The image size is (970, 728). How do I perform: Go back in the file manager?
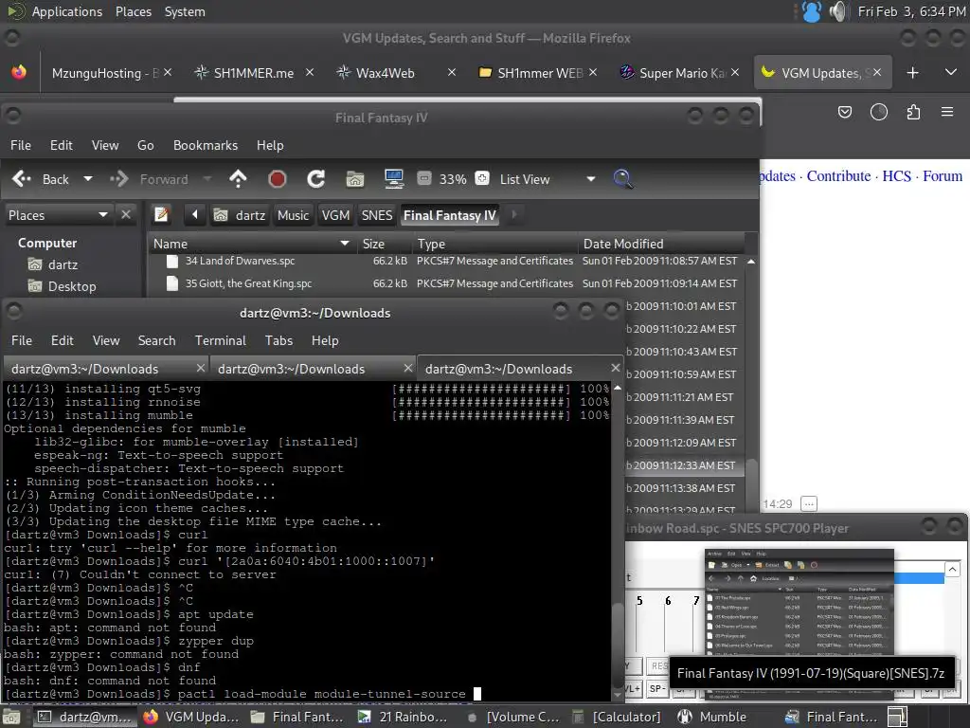[x=40, y=179]
